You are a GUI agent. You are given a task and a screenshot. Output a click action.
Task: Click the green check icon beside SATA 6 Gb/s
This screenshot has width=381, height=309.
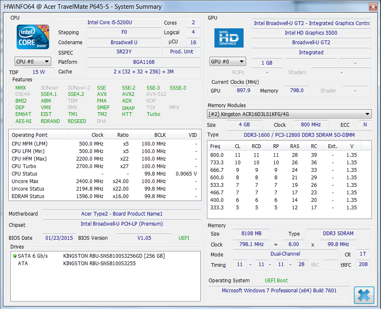[15, 256]
